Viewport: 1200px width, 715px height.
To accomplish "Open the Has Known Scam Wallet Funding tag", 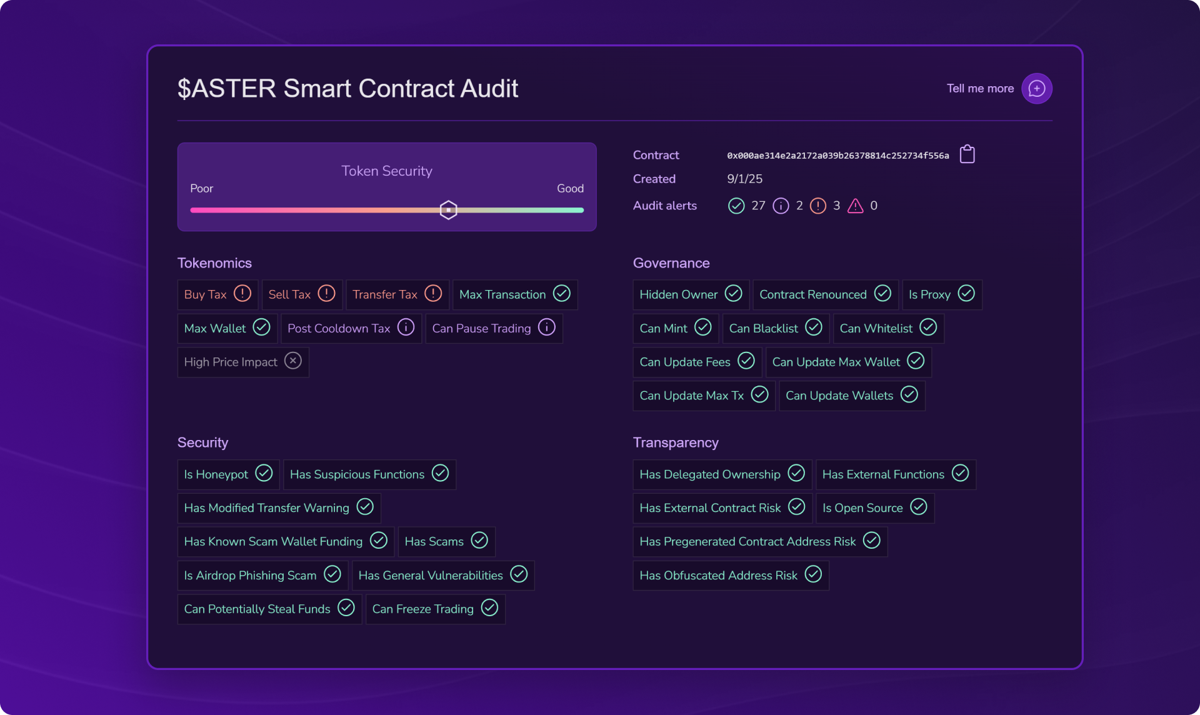I will (286, 541).
